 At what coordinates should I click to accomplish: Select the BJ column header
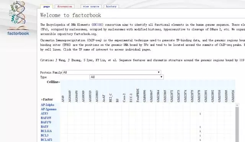(x=118, y=100)
